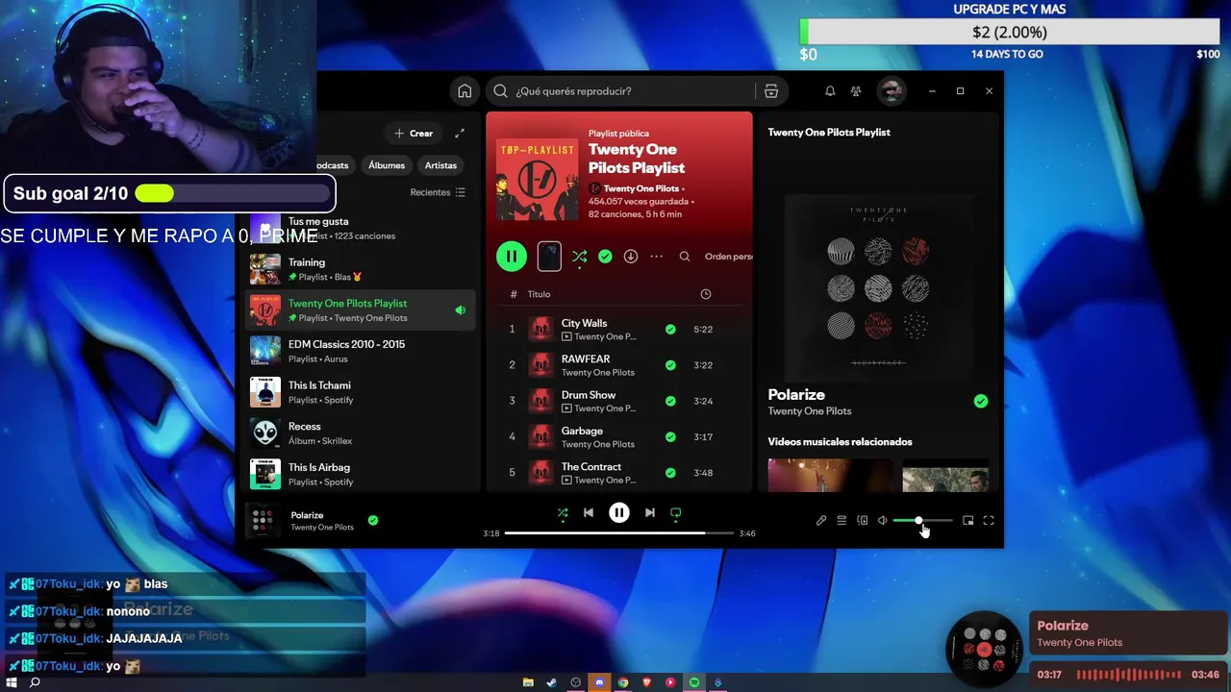Image resolution: width=1231 pixels, height=692 pixels.
Task: Expand library with the arrows icon
Action: click(x=460, y=134)
